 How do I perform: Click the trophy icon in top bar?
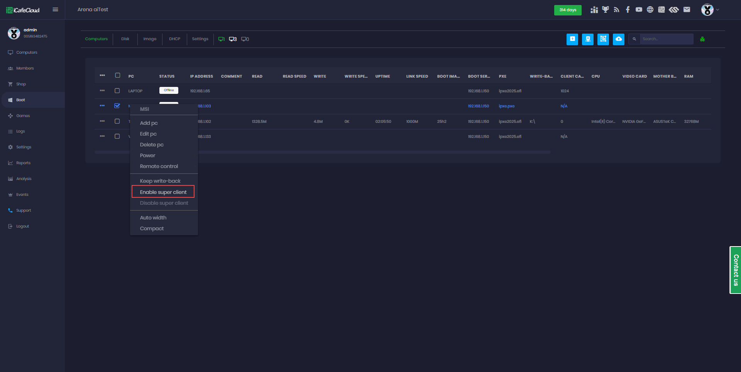tap(605, 10)
